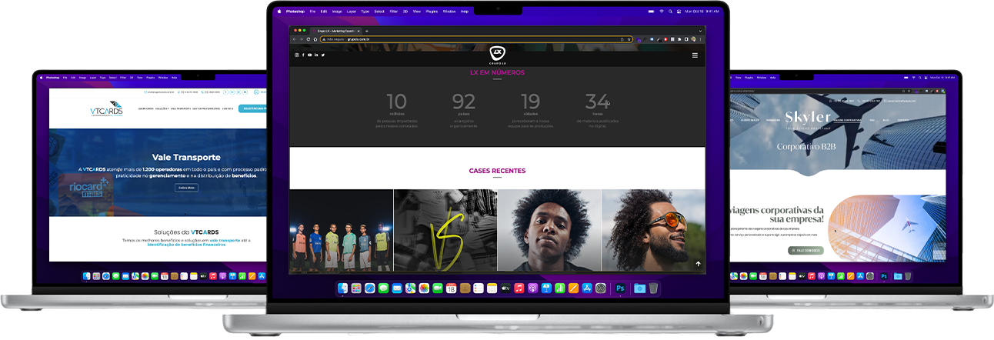Open Messages in the center MacBook dock
Viewport: 994px width, 340px height.
383,288
